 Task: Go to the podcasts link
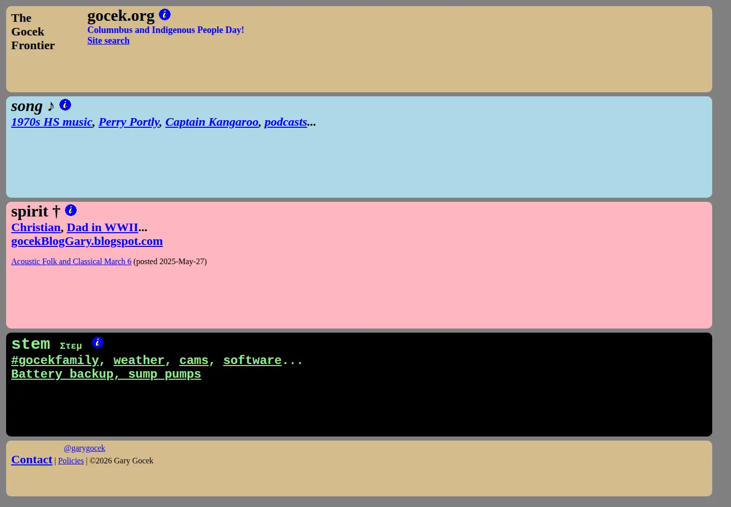[x=285, y=122]
